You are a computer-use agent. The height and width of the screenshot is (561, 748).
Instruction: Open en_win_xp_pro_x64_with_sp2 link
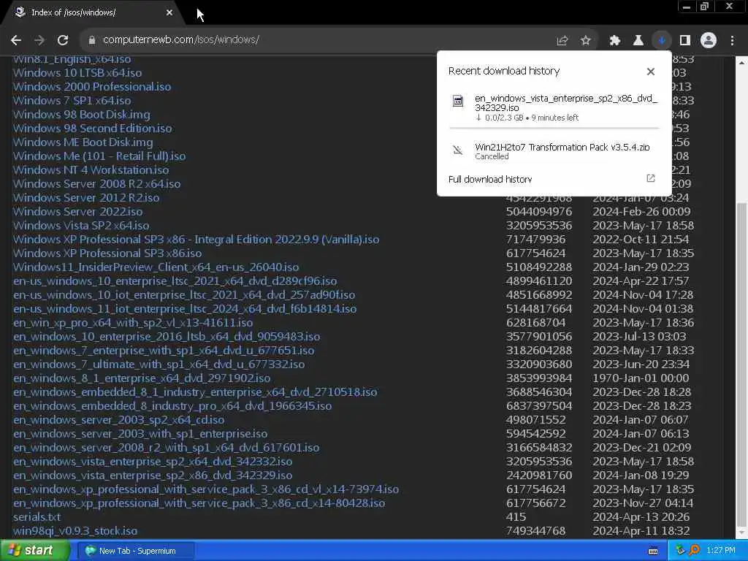click(133, 322)
